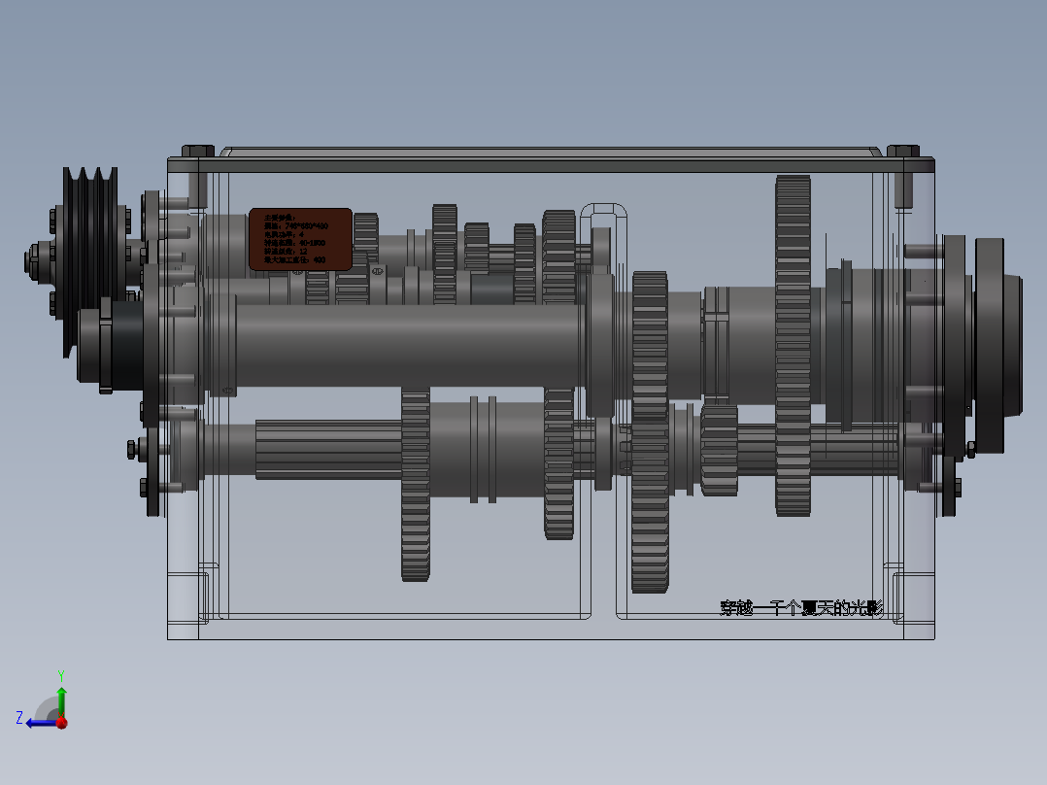Select the splined shaft section at lower left
Image resolution: width=1047 pixels, height=785 pixels.
(x=328, y=450)
